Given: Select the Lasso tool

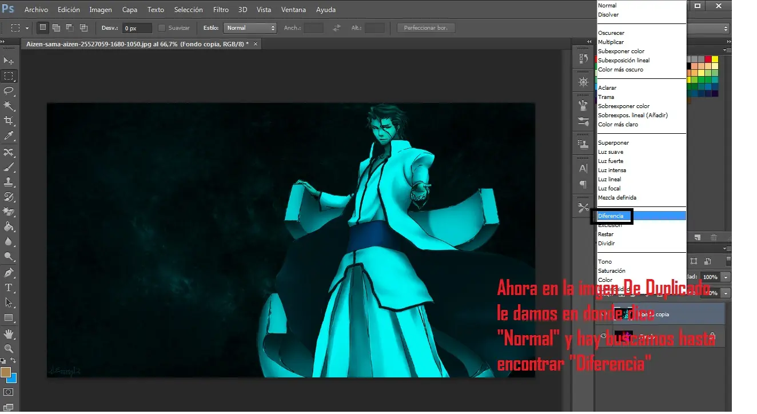Looking at the screenshot, I should pyautogui.click(x=9, y=91).
